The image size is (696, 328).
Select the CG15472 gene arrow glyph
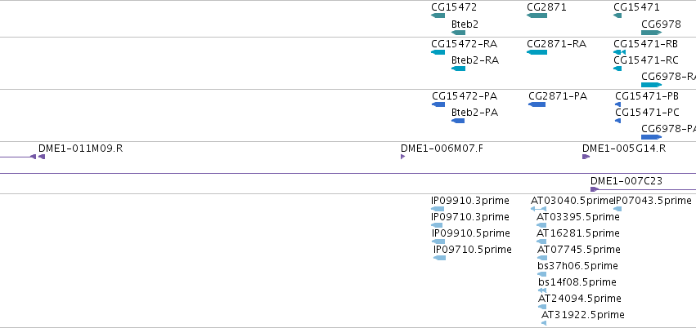(438, 16)
